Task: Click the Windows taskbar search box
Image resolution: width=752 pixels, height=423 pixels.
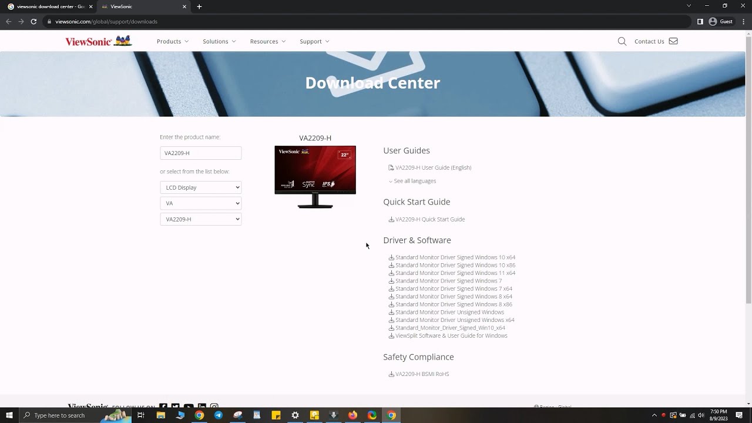Action: tap(75, 415)
